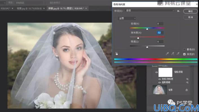Uncheck the 预览(P) preview checkbox
This screenshot has height=112, width=199.
[x=184, y=54]
